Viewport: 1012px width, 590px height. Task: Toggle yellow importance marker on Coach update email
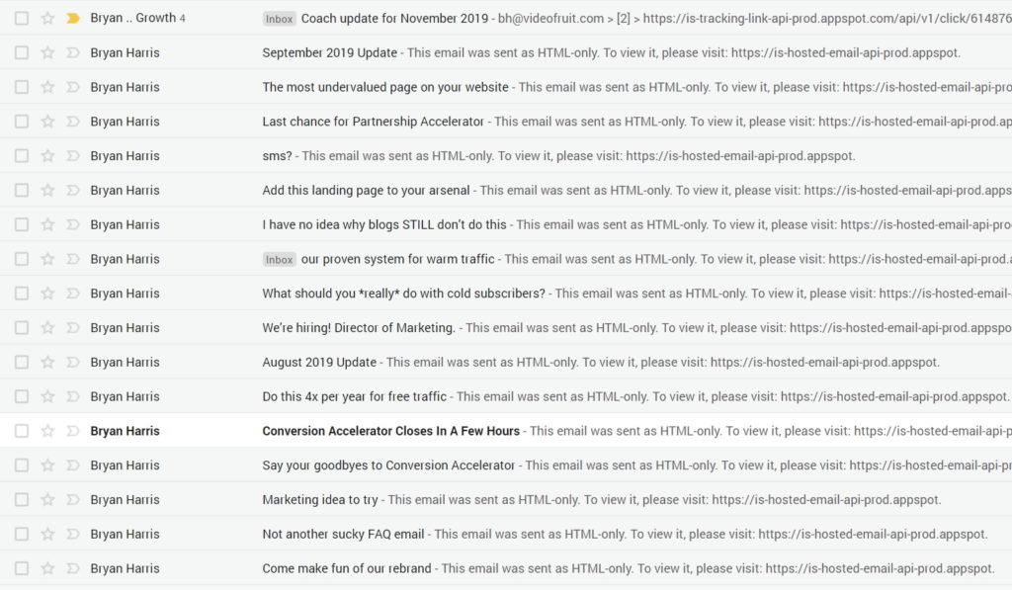(x=73, y=18)
